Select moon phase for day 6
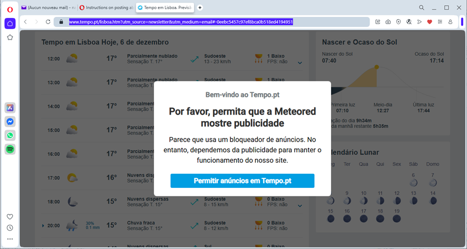Viewport: 467px width, 249px height. click(413, 183)
